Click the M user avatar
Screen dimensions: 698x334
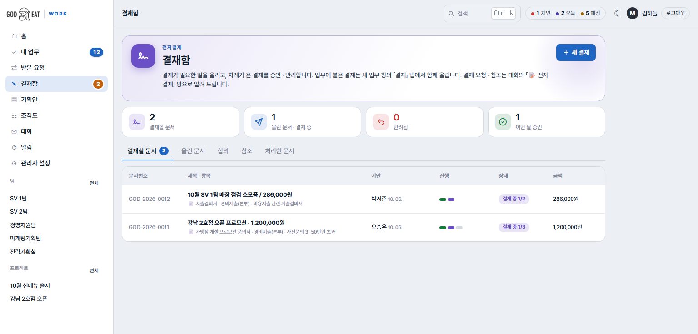(x=632, y=13)
